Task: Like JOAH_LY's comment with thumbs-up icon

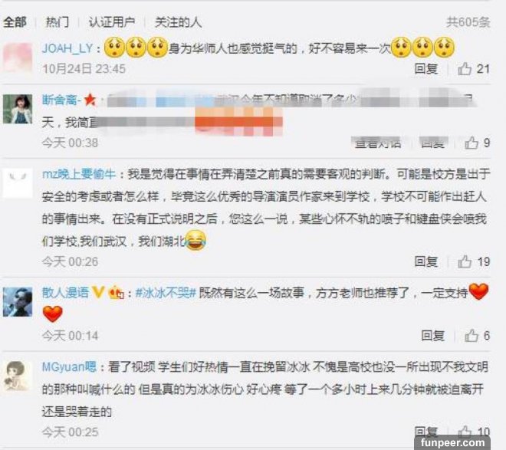Action: [465, 69]
